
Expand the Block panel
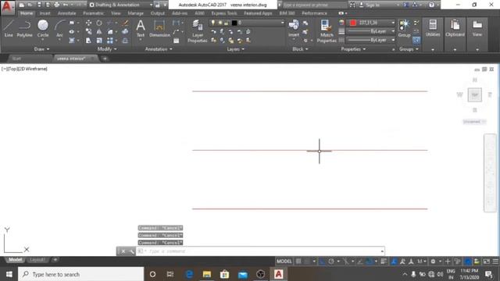[300, 49]
